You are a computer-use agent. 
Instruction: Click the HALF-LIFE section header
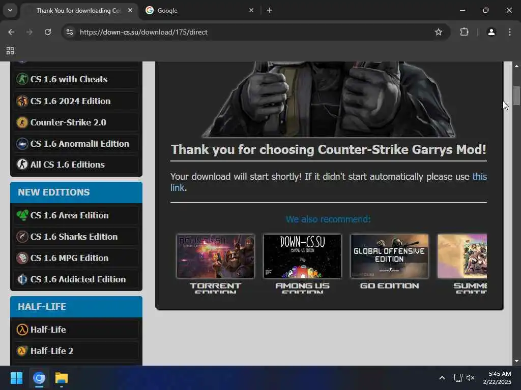tap(76, 307)
